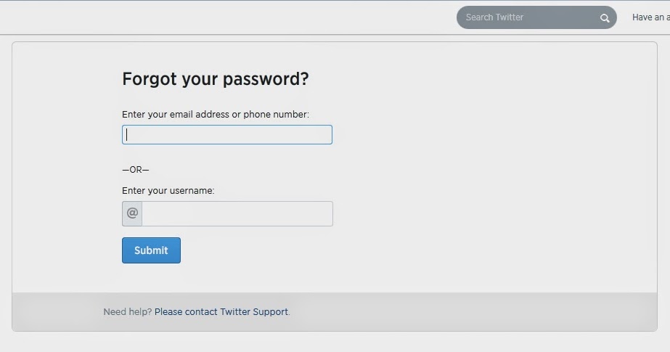Click the empty header bar left of search
The width and height of the screenshot is (670, 352).
(x=218, y=17)
